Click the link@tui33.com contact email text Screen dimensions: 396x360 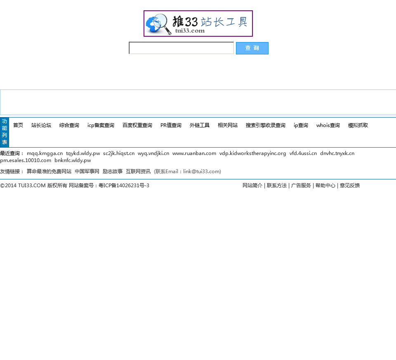[x=202, y=172]
